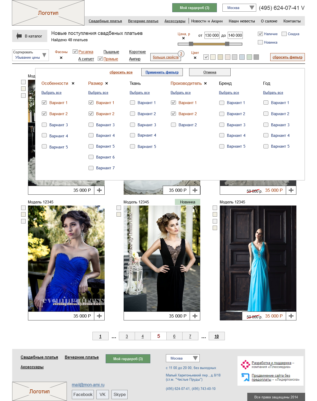Go to Новости и Акции

[207, 21]
